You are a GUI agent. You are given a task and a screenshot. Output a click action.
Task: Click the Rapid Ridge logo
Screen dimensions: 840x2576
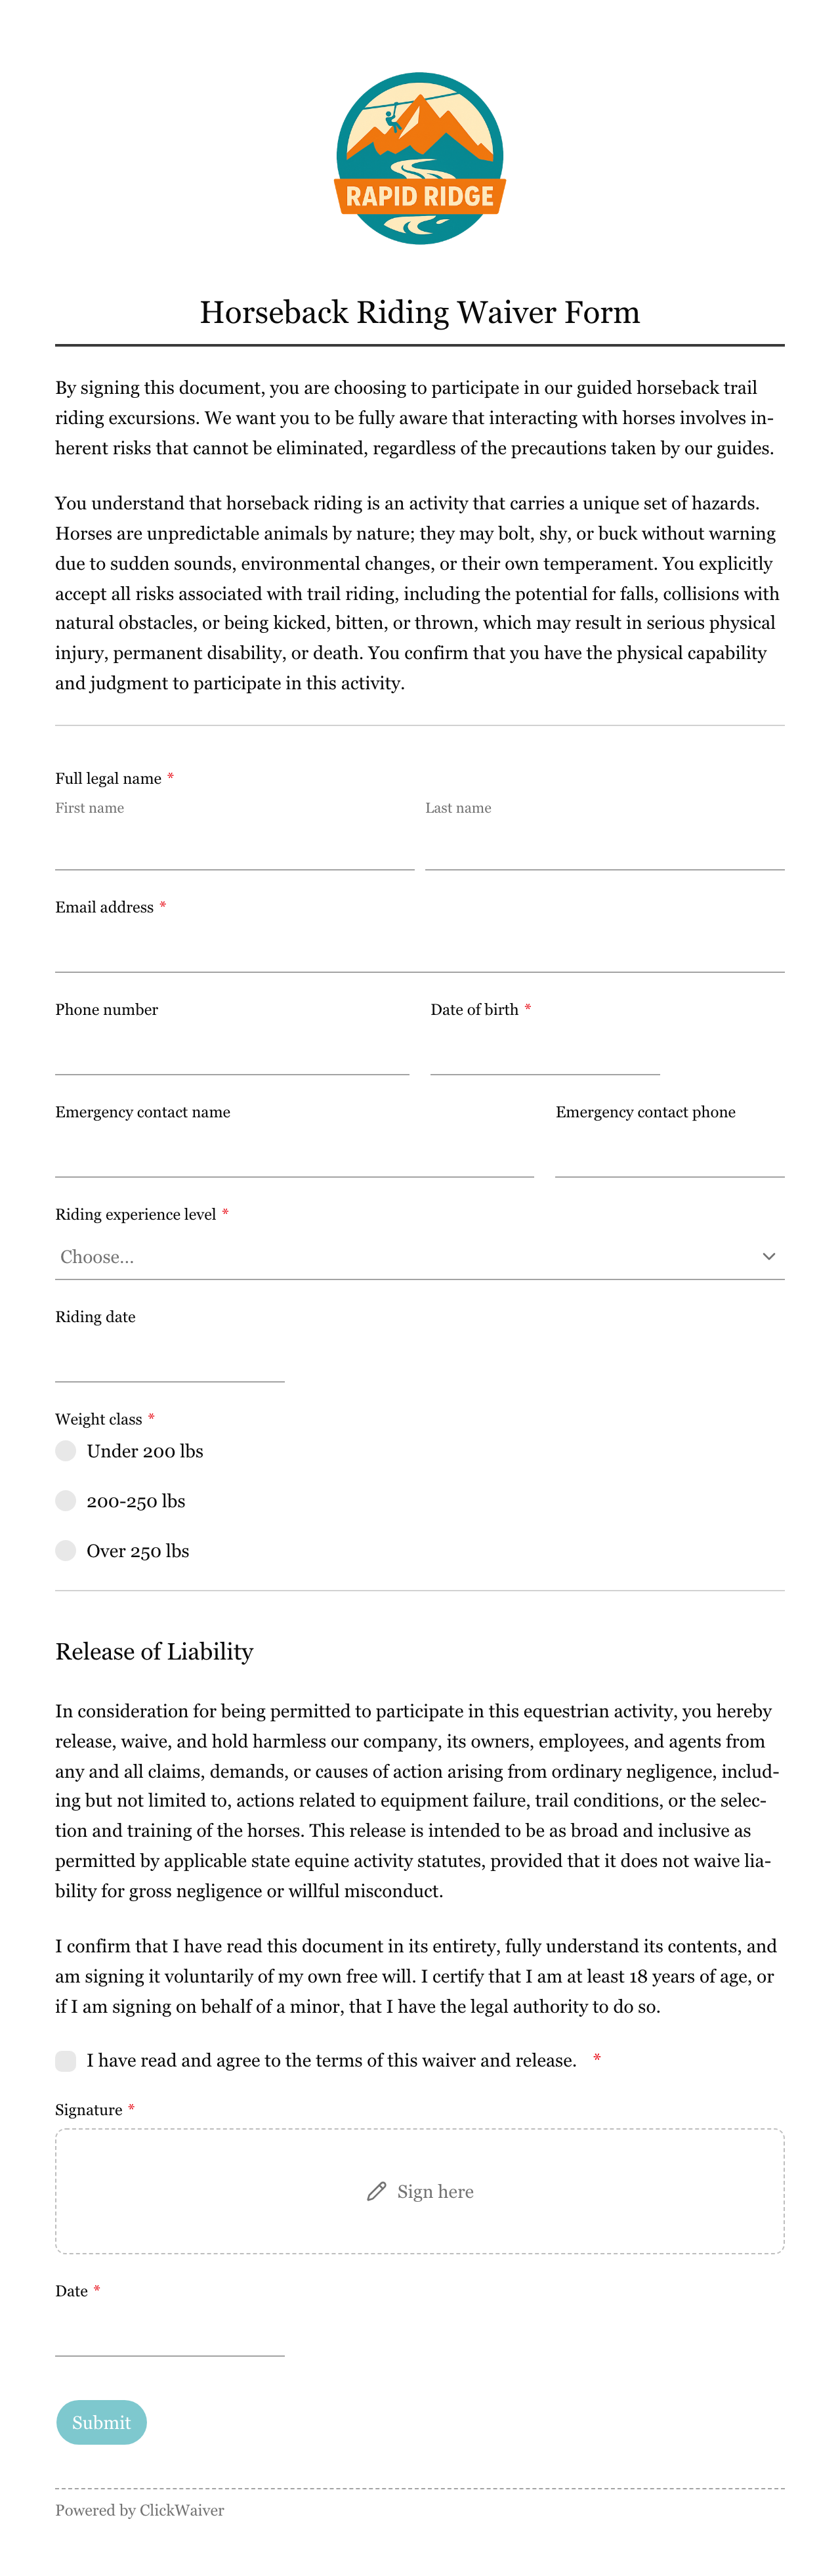click(x=419, y=158)
